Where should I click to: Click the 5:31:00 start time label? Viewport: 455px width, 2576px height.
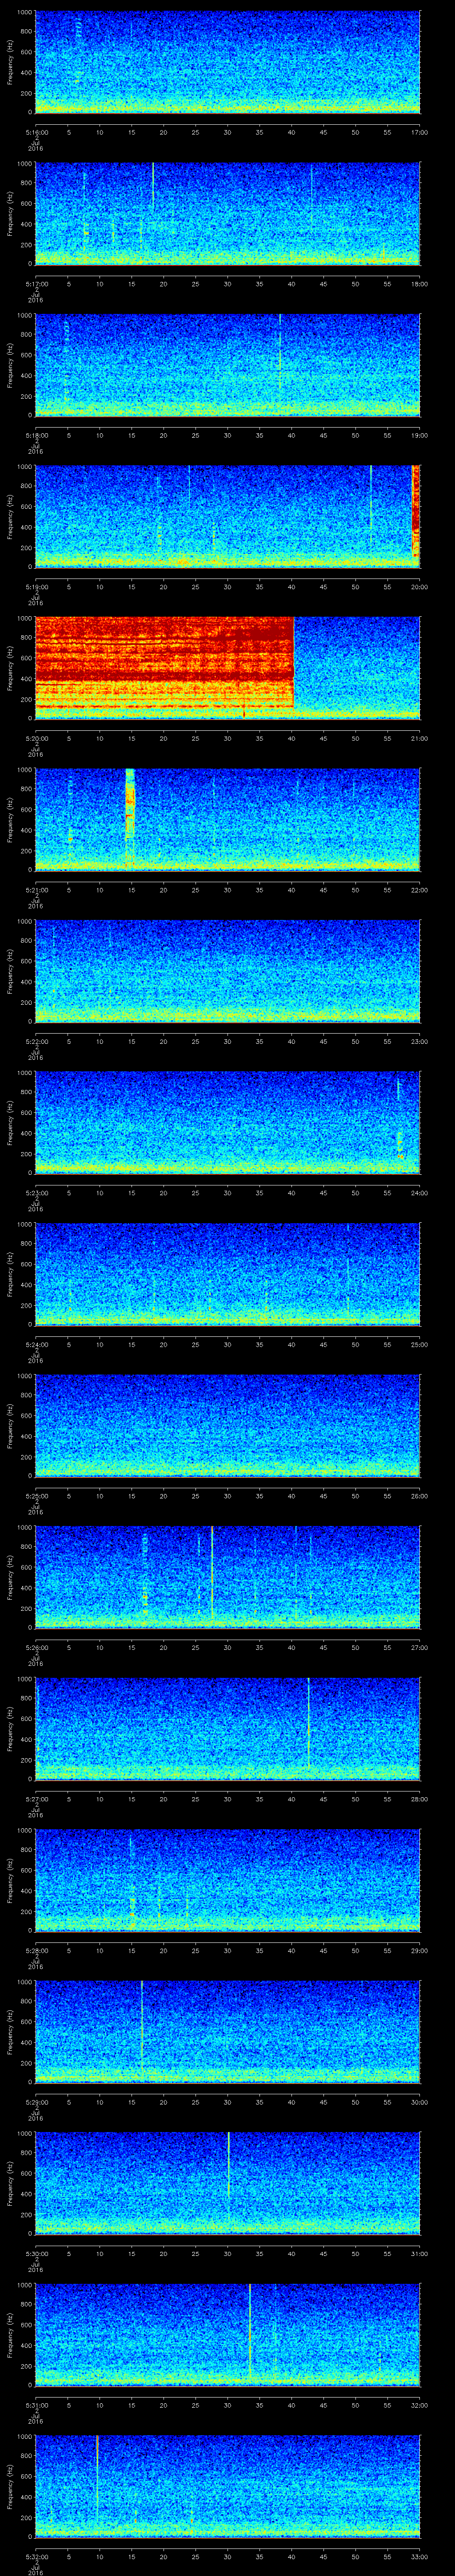pos(36,2404)
